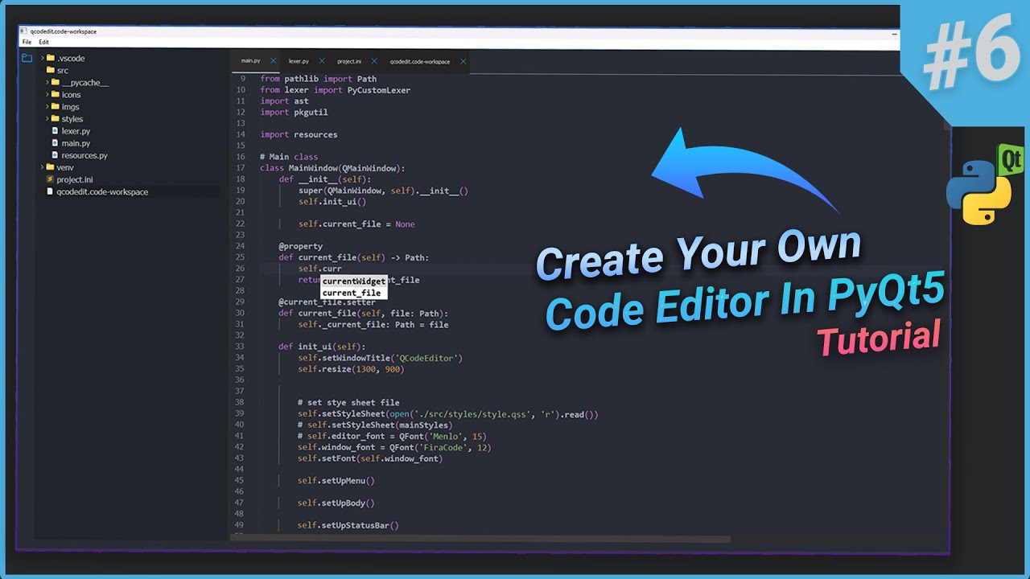Click the 'import pkgutil' line
Screen dimensions: 1030x579
pyautogui.click(x=294, y=113)
